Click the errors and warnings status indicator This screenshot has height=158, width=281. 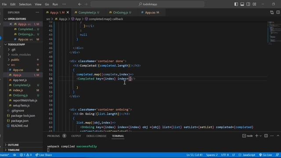pyautogui.click(x=25, y=155)
